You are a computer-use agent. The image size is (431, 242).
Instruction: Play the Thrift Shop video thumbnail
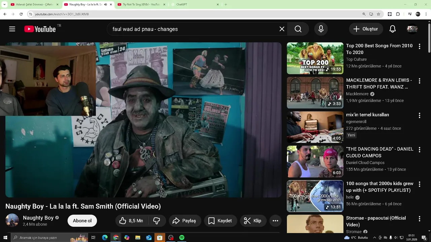315,93
